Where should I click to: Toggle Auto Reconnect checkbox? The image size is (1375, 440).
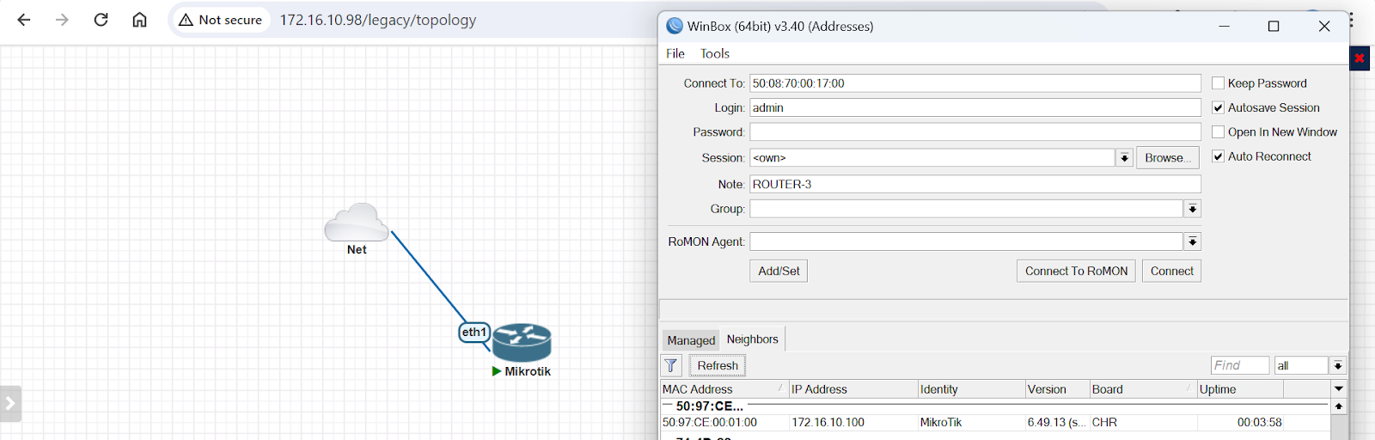click(x=1218, y=156)
